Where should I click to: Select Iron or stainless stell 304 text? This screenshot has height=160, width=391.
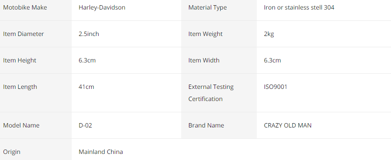299,7
